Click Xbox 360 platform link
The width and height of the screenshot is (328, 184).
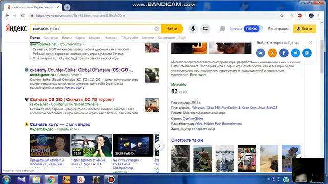(x=213, y=108)
